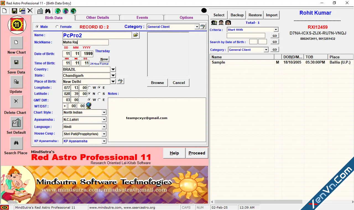Open the General Client category dropdown in form
The width and height of the screenshot is (354, 210).
[x=197, y=27]
